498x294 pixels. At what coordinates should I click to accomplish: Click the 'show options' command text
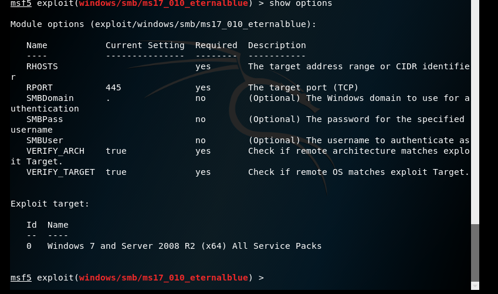[300, 4]
